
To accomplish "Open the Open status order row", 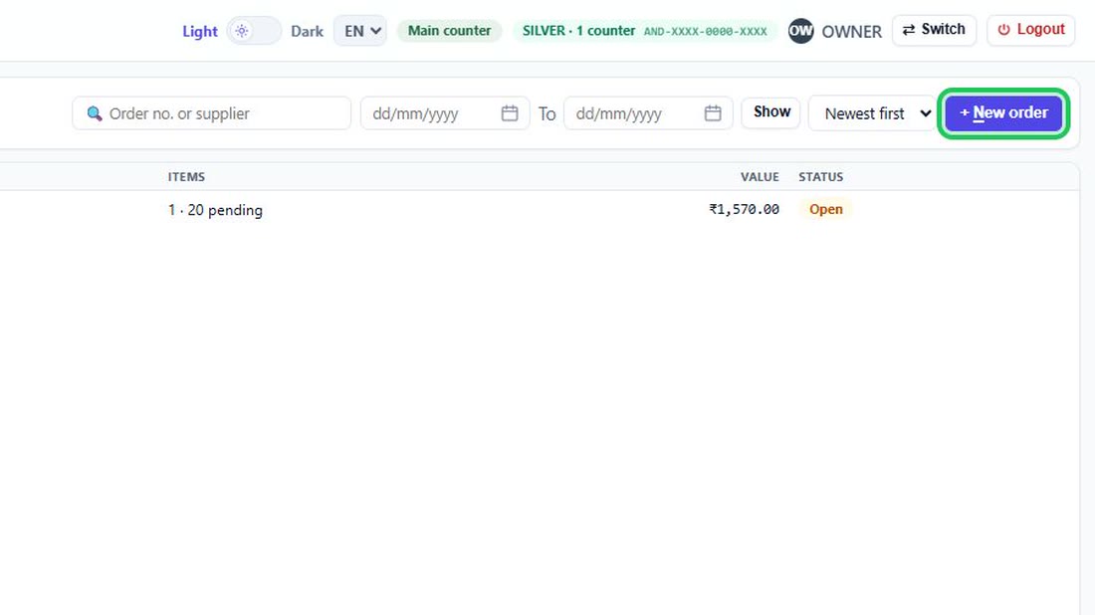I will (540, 209).
